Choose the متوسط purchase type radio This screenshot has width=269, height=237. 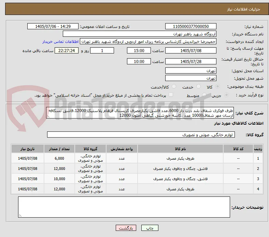click(204, 95)
